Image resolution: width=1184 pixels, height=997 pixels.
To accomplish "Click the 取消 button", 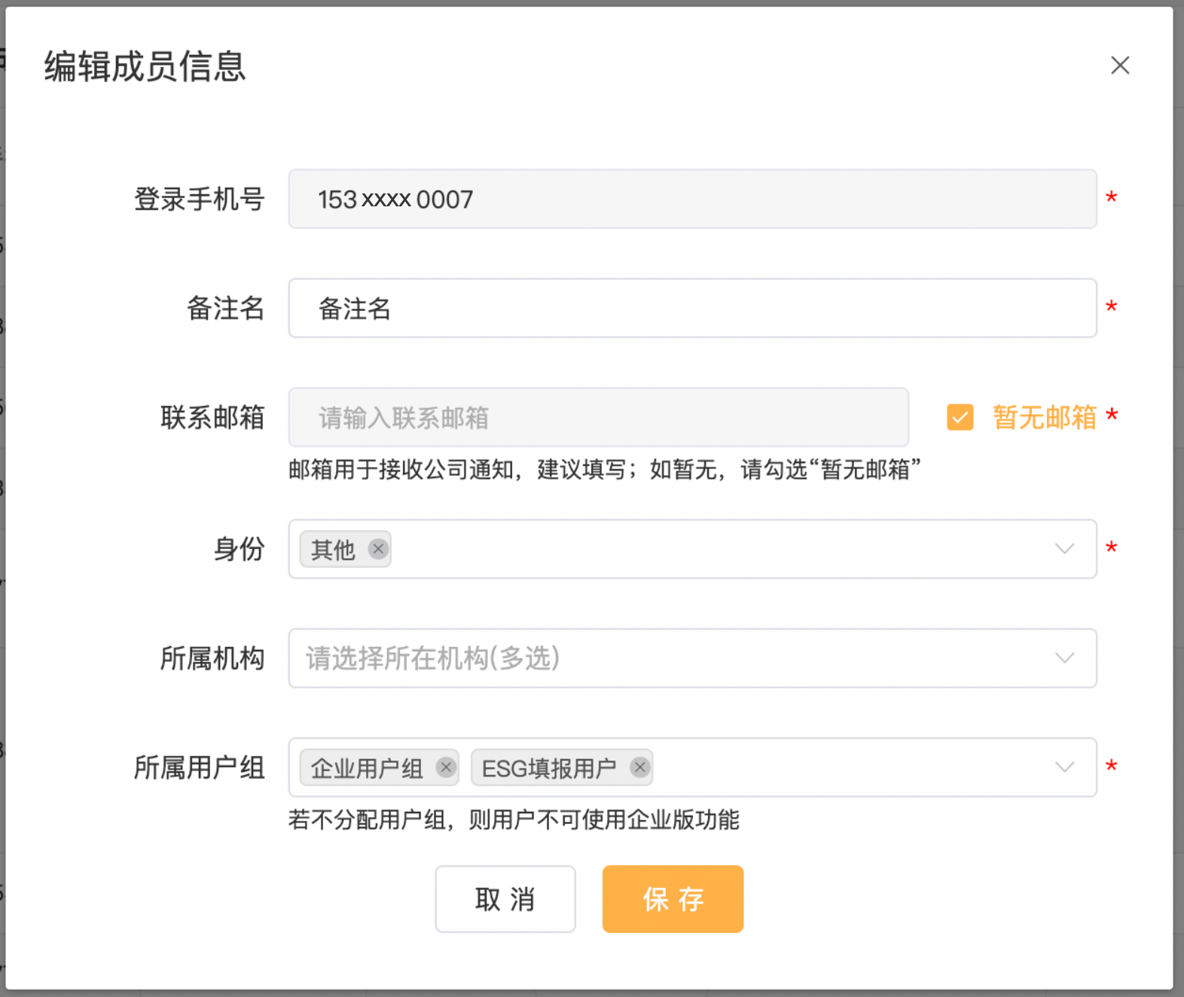I will point(505,899).
